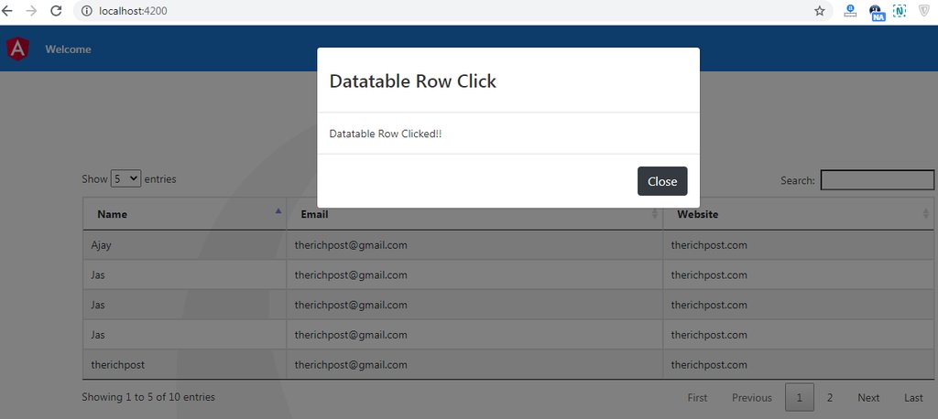Sort by the Website column arrows
The height and width of the screenshot is (419, 938).
click(x=926, y=213)
